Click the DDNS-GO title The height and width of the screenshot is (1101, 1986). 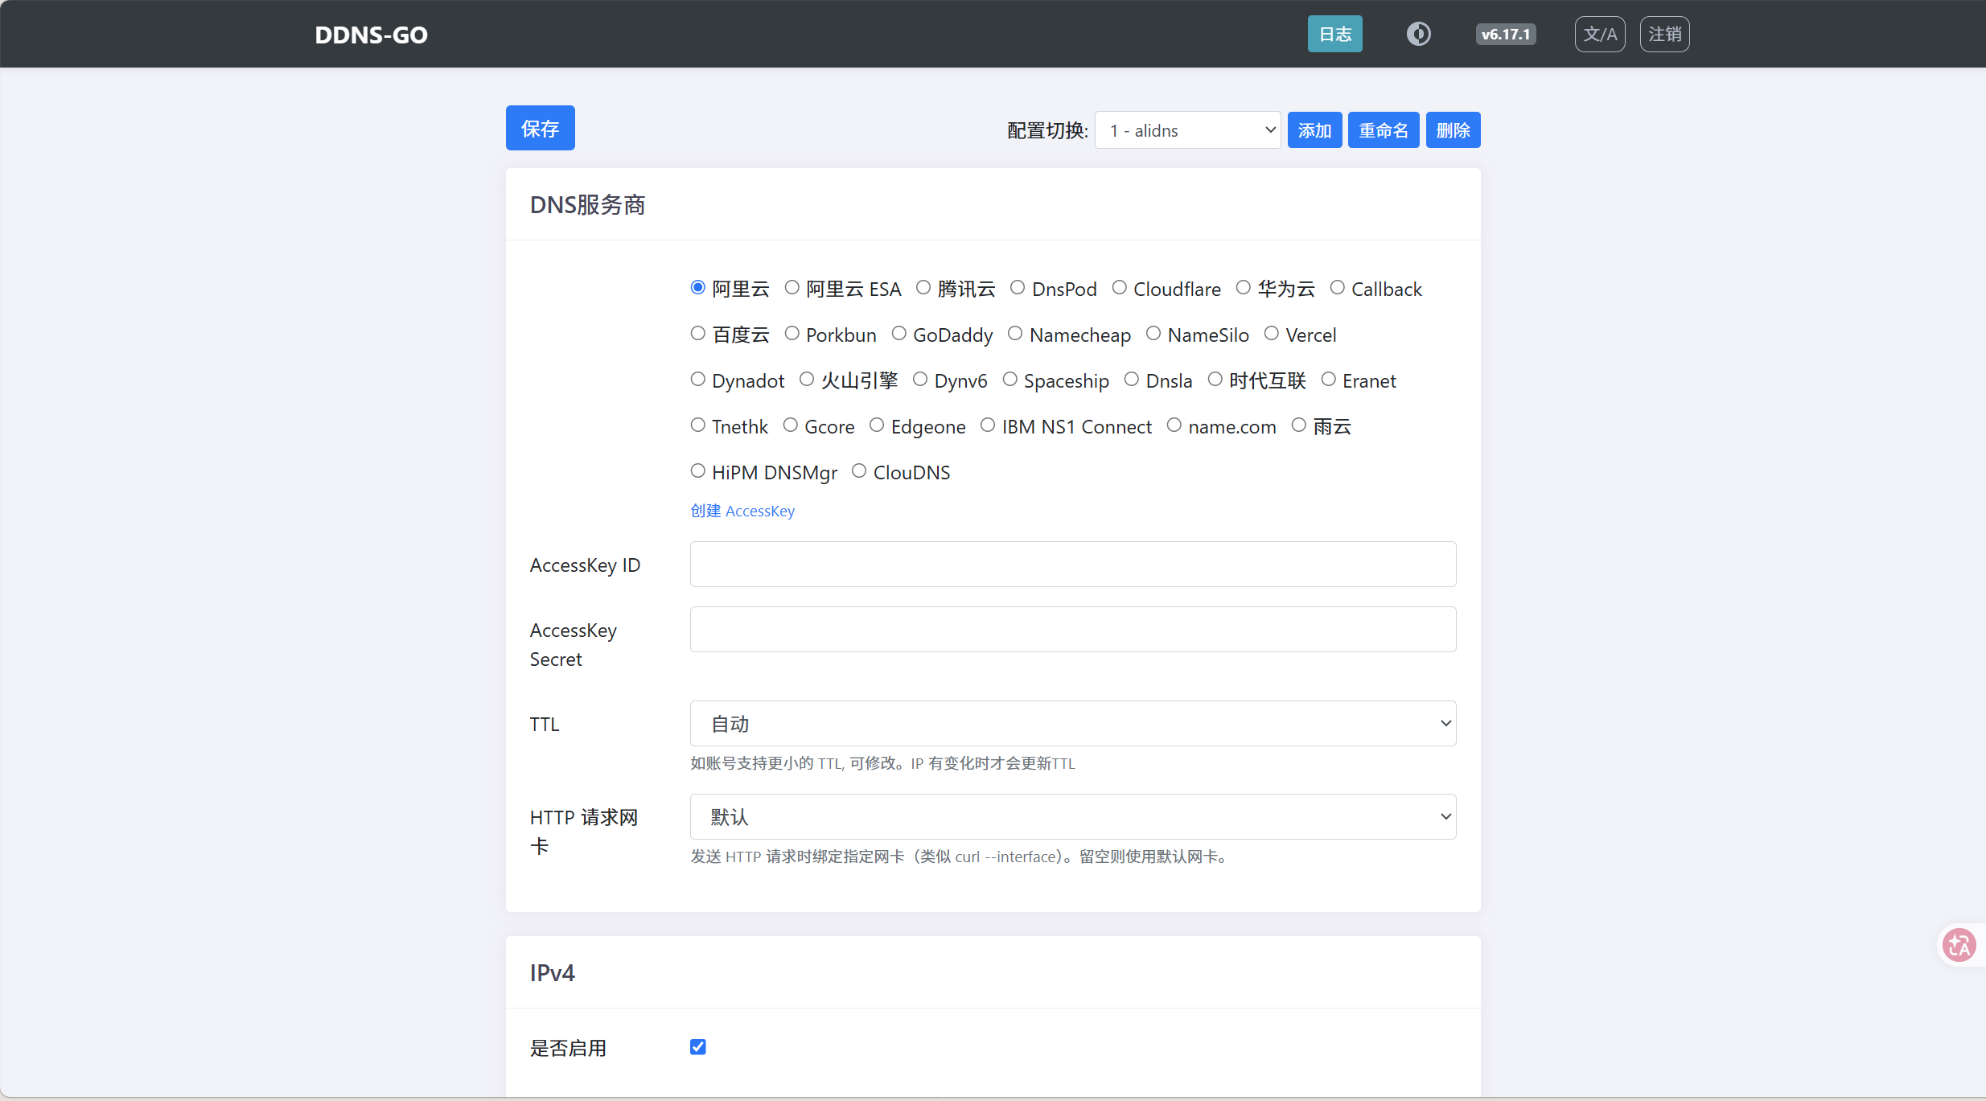point(371,35)
